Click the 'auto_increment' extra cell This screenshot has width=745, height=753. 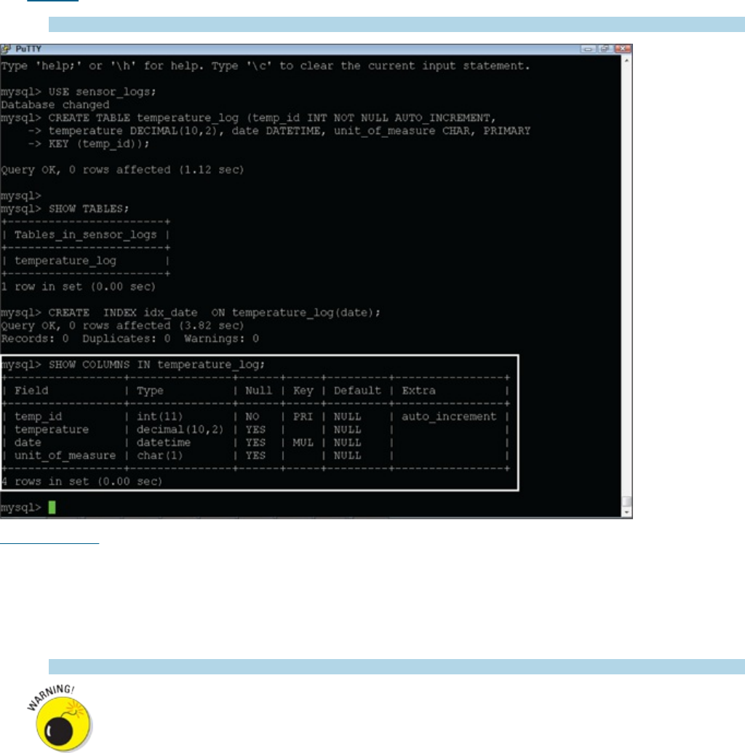pos(449,417)
